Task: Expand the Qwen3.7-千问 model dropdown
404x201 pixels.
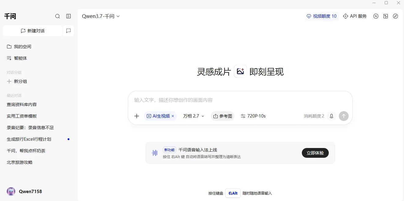Action: coord(101,16)
